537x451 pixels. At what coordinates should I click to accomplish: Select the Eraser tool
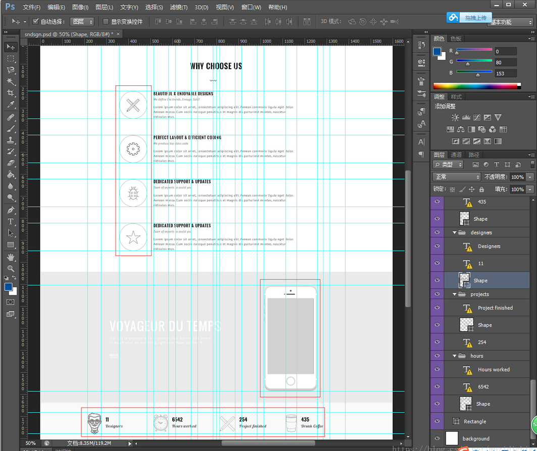pos(11,163)
